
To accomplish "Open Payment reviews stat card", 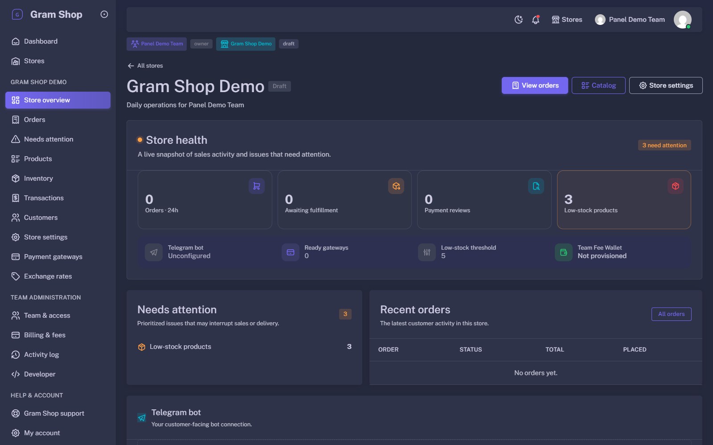I will click(484, 200).
